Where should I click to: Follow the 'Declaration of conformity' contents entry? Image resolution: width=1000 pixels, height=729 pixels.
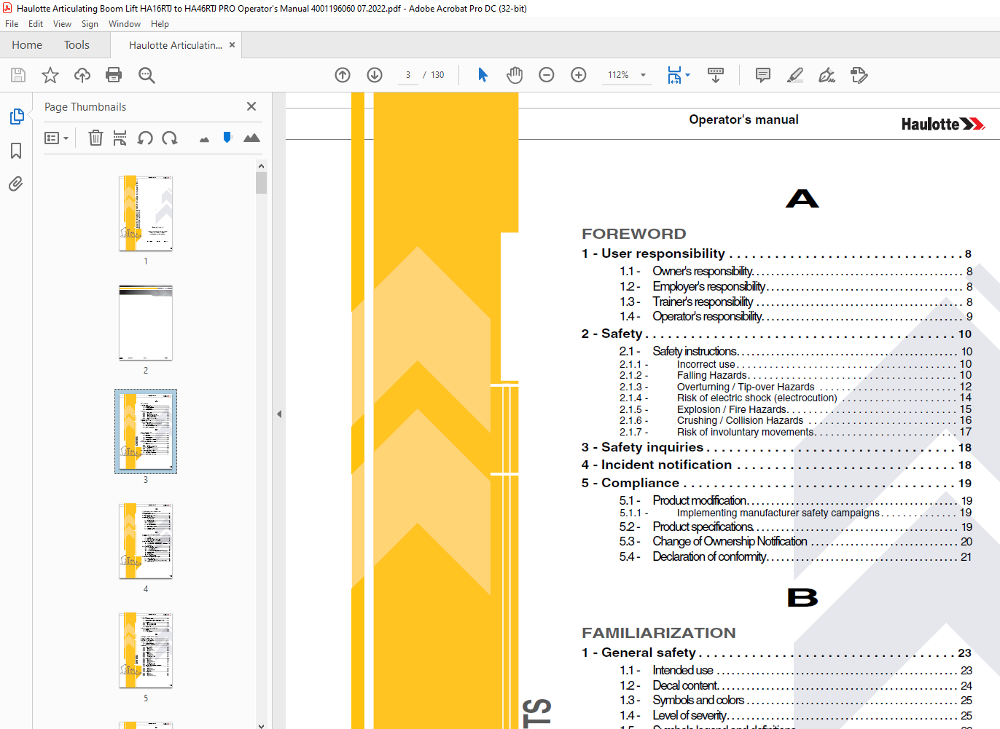[x=796, y=556]
